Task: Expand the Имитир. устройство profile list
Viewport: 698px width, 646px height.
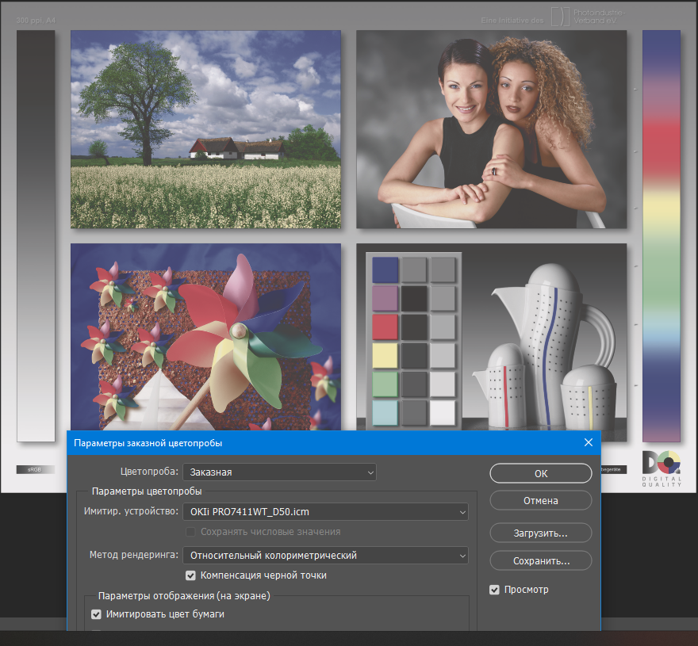Action: 325,512
